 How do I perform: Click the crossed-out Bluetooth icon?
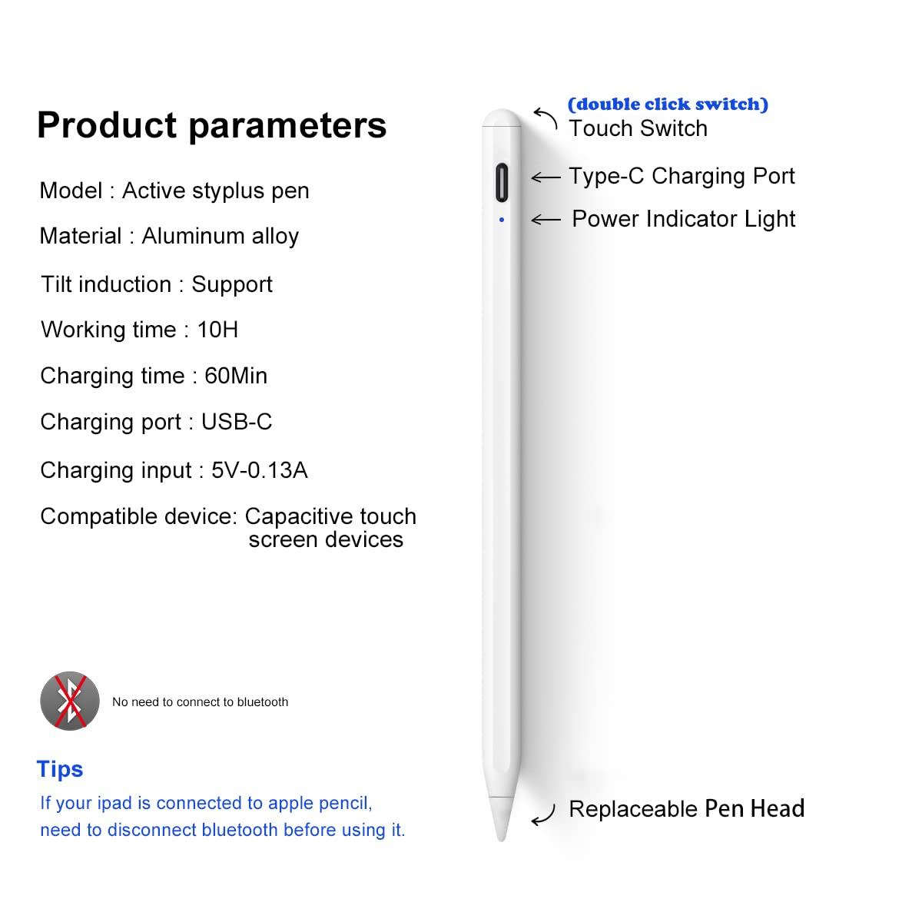click(x=70, y=701)
